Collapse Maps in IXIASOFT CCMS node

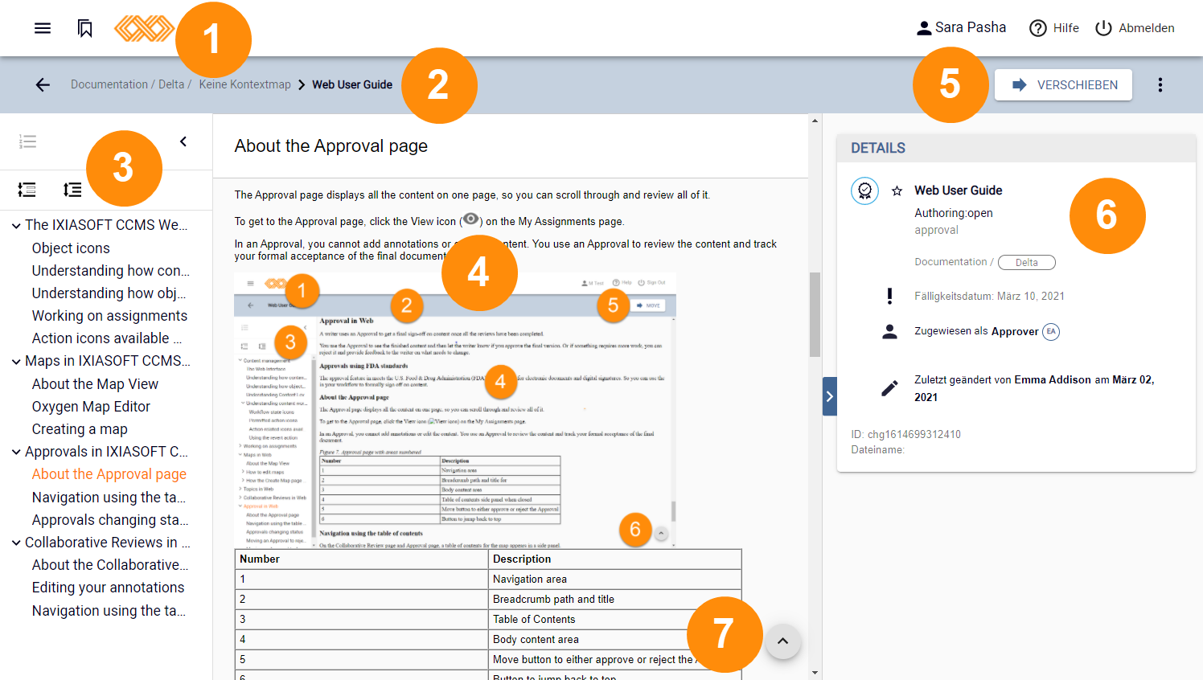[x=16, y=362]
